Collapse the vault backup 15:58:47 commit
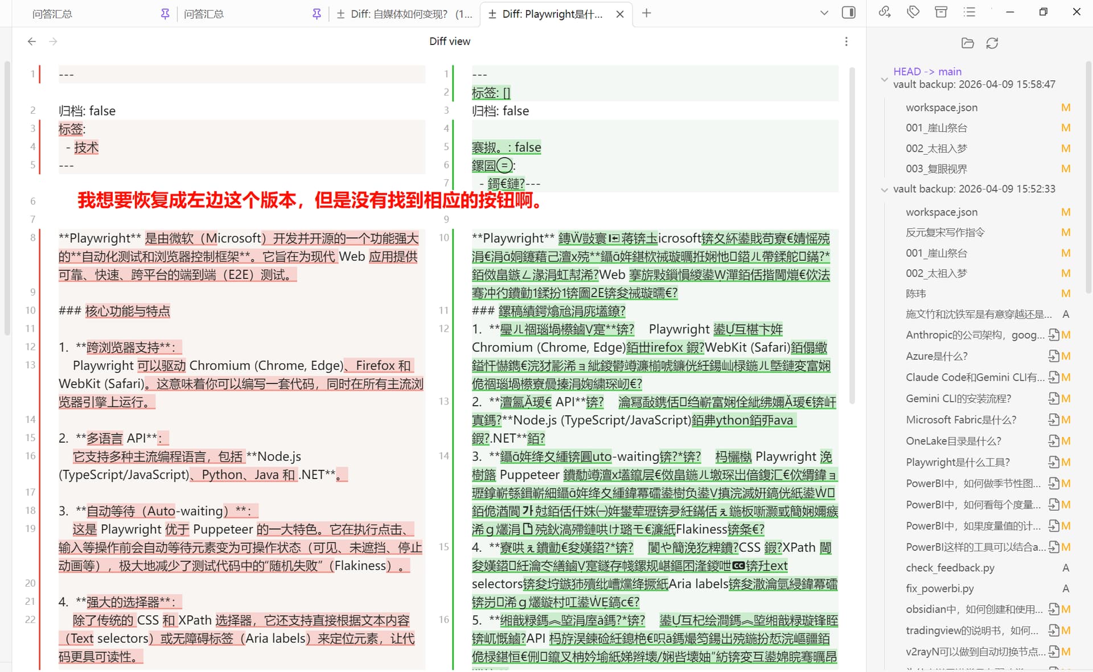The height and width of the screenshot is (672, 1093). click(x=884, y=80)
